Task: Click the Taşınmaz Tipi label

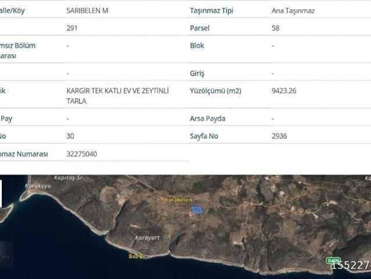Action: 211,10
